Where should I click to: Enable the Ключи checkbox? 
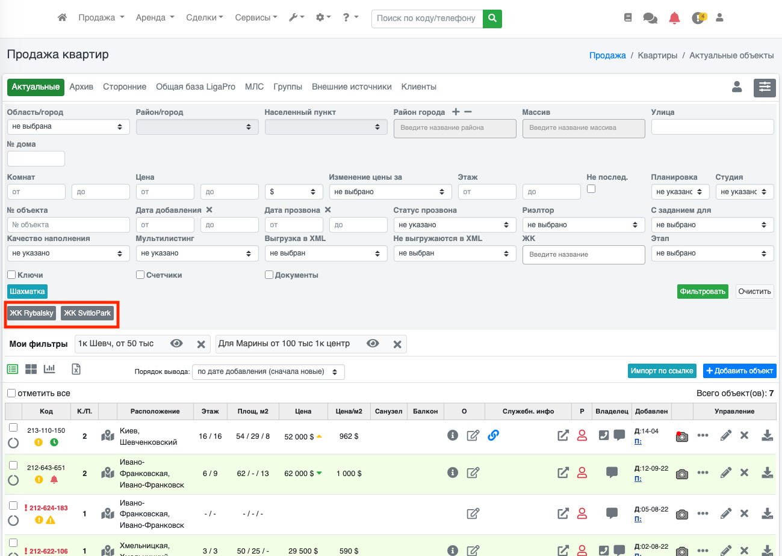(11, 275)
